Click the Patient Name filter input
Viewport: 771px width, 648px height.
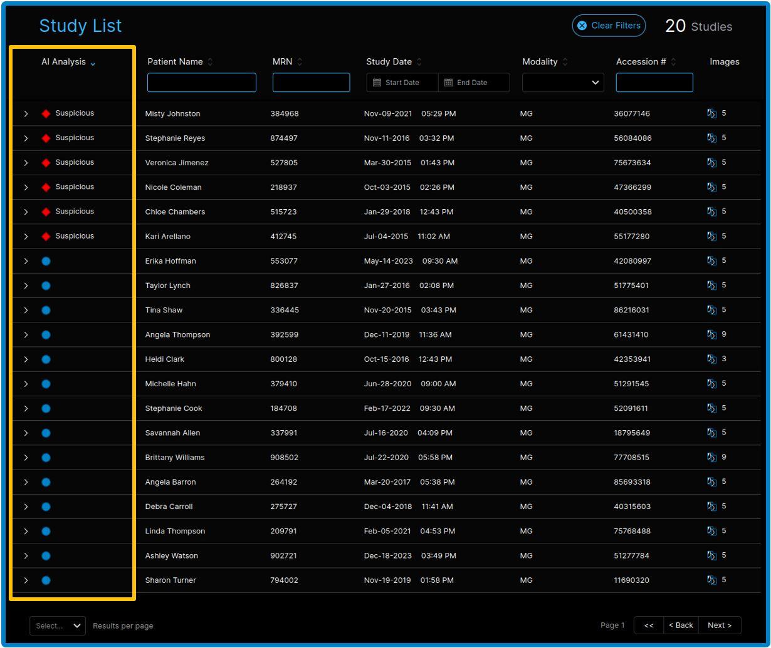click(x=201, y=83)
